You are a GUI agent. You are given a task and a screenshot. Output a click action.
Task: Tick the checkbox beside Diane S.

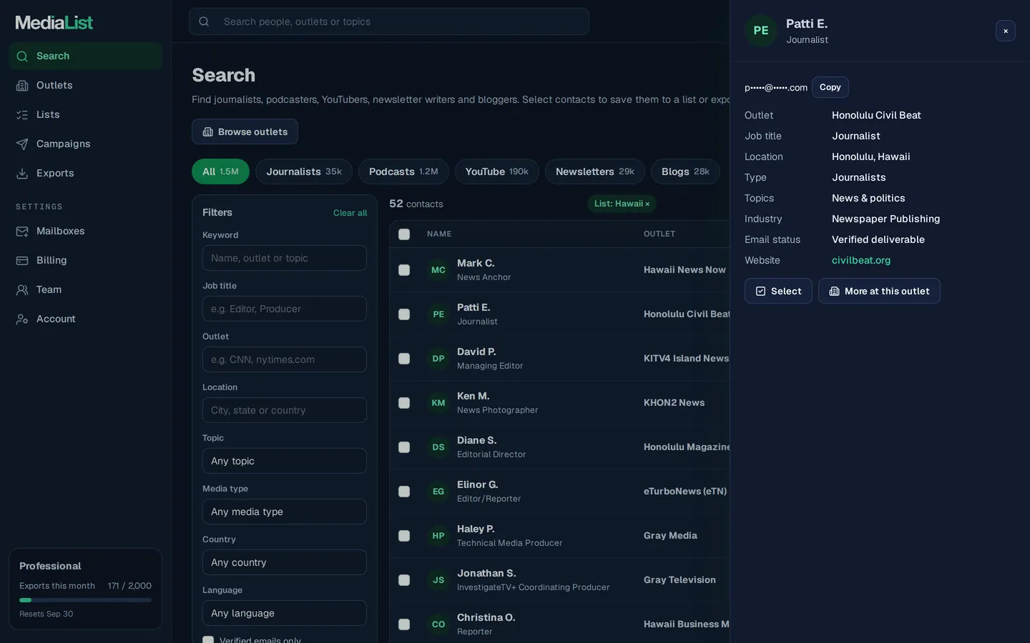(x=404, y=447)
